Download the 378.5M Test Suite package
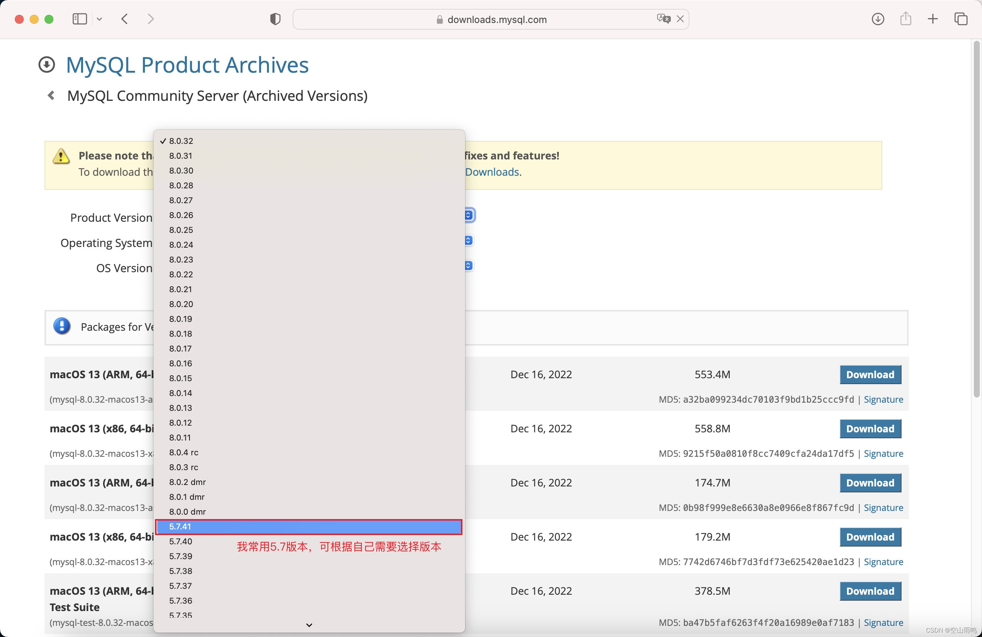This screenshot has height=637, width=982. [x=870, y=591]
